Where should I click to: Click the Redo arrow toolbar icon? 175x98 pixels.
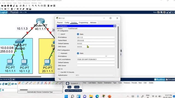(29, 6)
